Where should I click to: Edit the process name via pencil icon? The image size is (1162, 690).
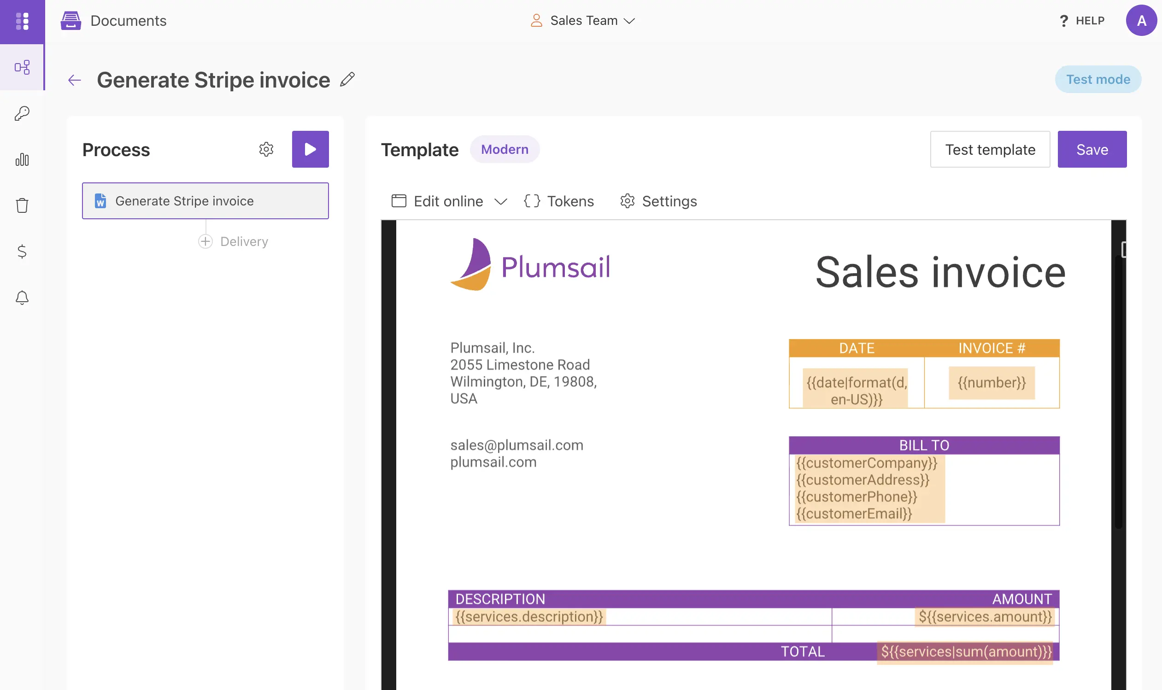coord(347,80)
